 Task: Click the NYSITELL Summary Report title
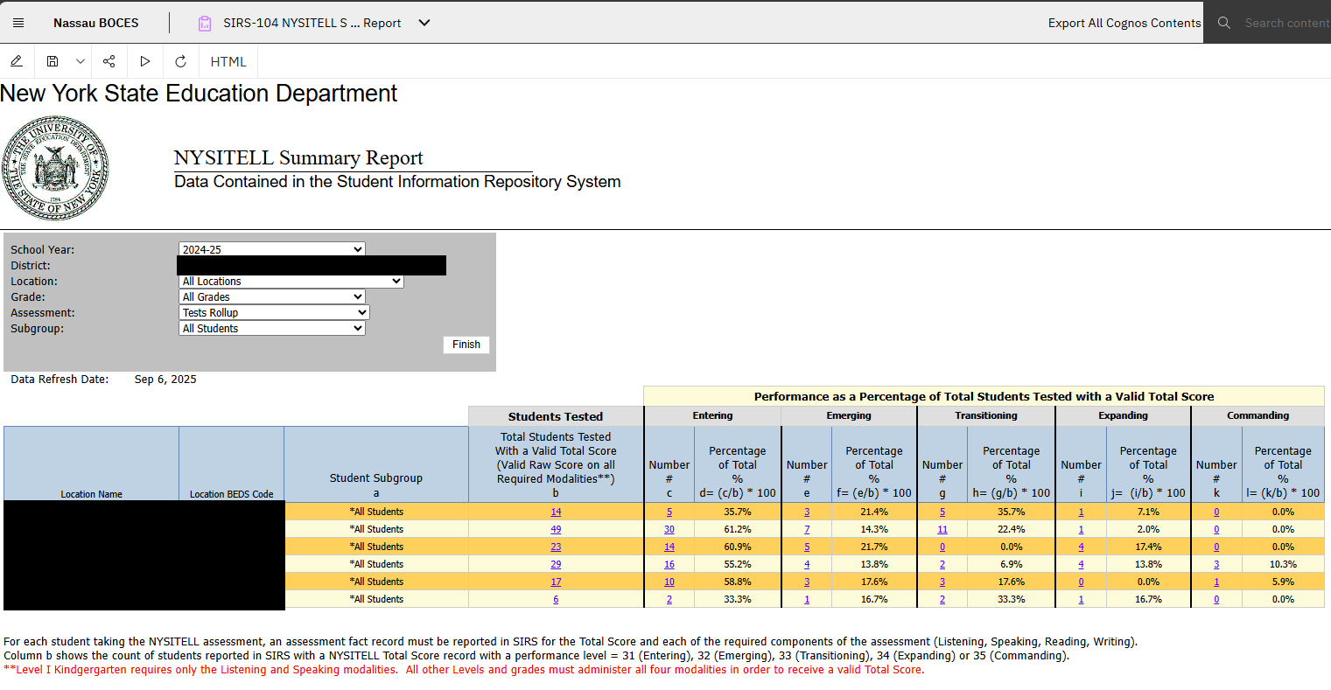pos(298,158)
